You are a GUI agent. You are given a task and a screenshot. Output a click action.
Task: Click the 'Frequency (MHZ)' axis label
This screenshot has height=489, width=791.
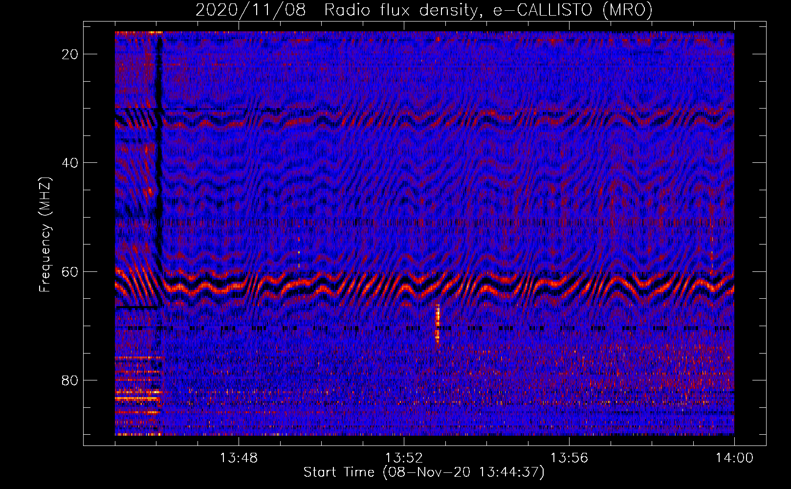click(45, 235)
